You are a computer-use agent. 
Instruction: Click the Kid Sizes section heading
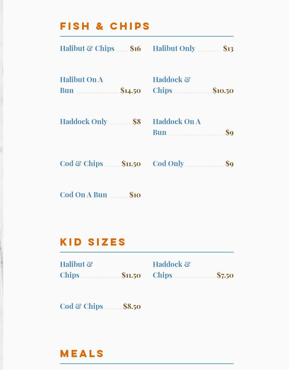coord(93,242)
